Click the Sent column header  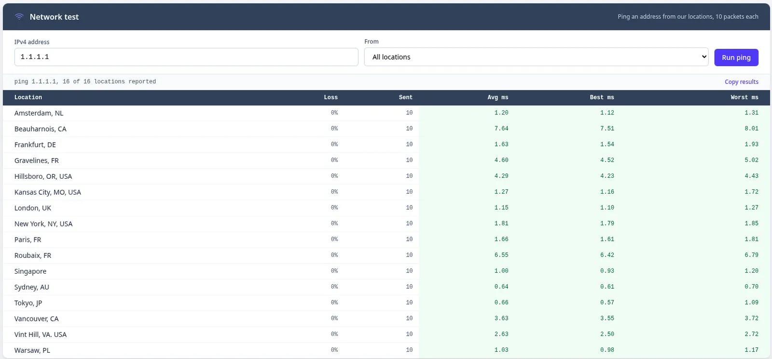point(406,97)
